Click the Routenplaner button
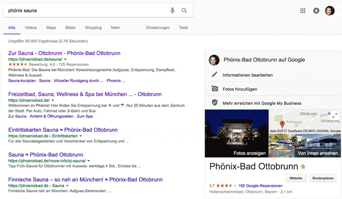Screen dimensions: 342x199 (x=323, y=178)
